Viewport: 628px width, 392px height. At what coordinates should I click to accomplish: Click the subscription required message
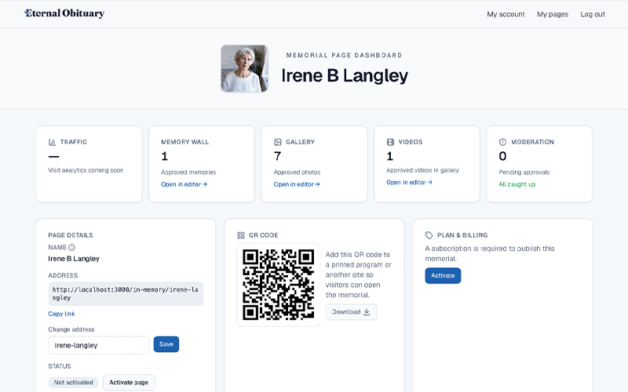pyautogui.click(x=489, y=253)
